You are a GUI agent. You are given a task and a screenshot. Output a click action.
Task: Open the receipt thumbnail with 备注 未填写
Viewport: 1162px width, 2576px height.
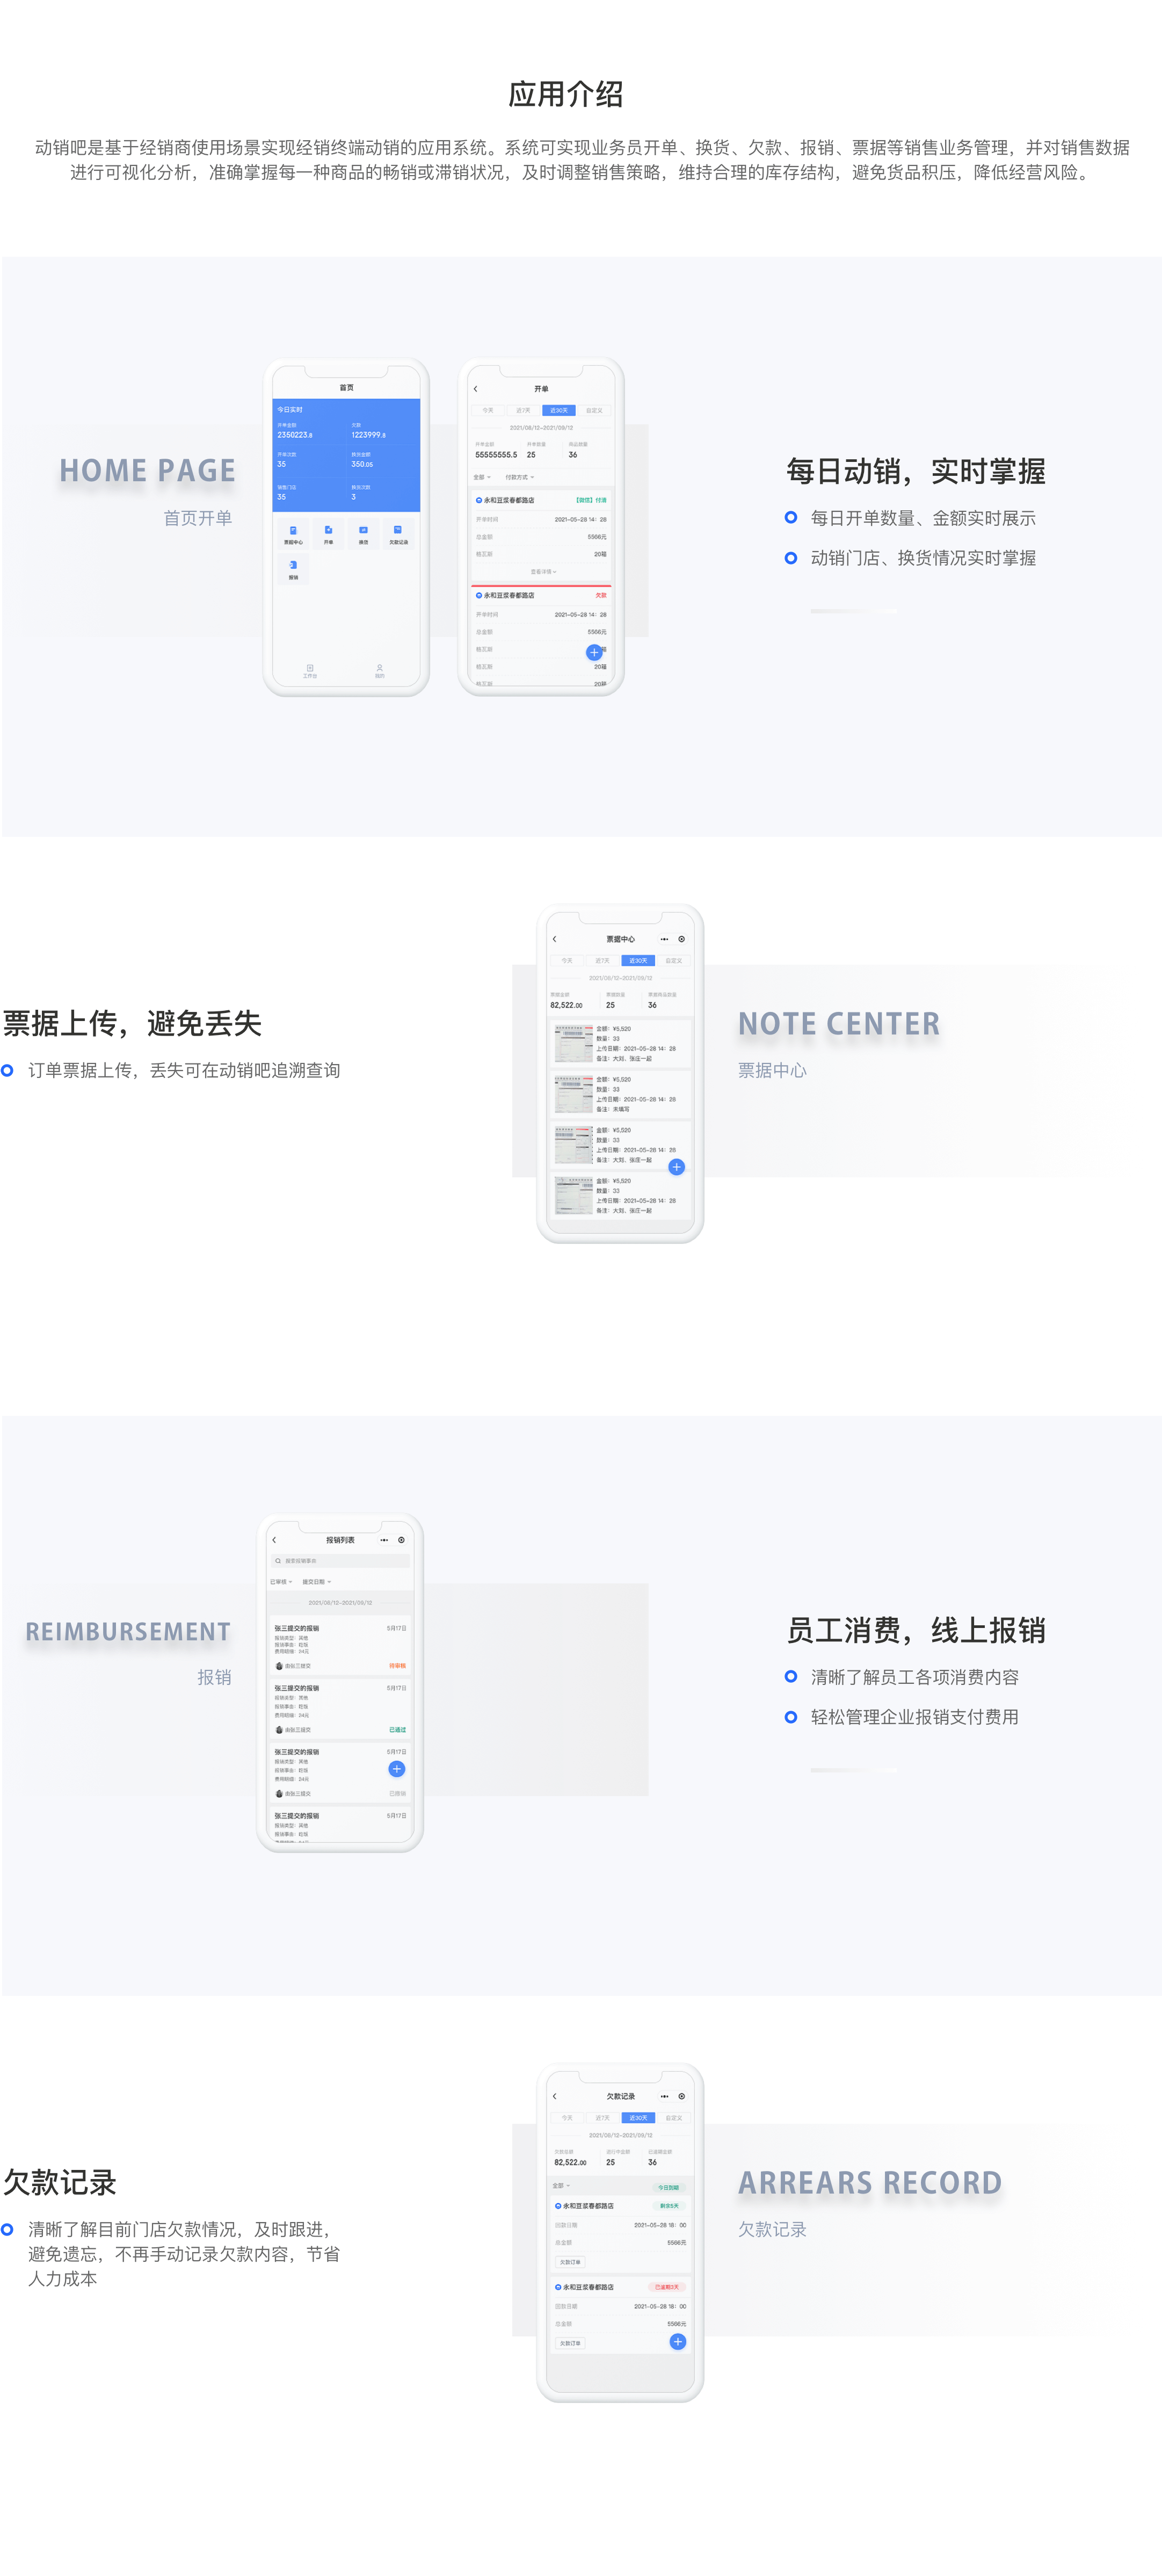573,1094
